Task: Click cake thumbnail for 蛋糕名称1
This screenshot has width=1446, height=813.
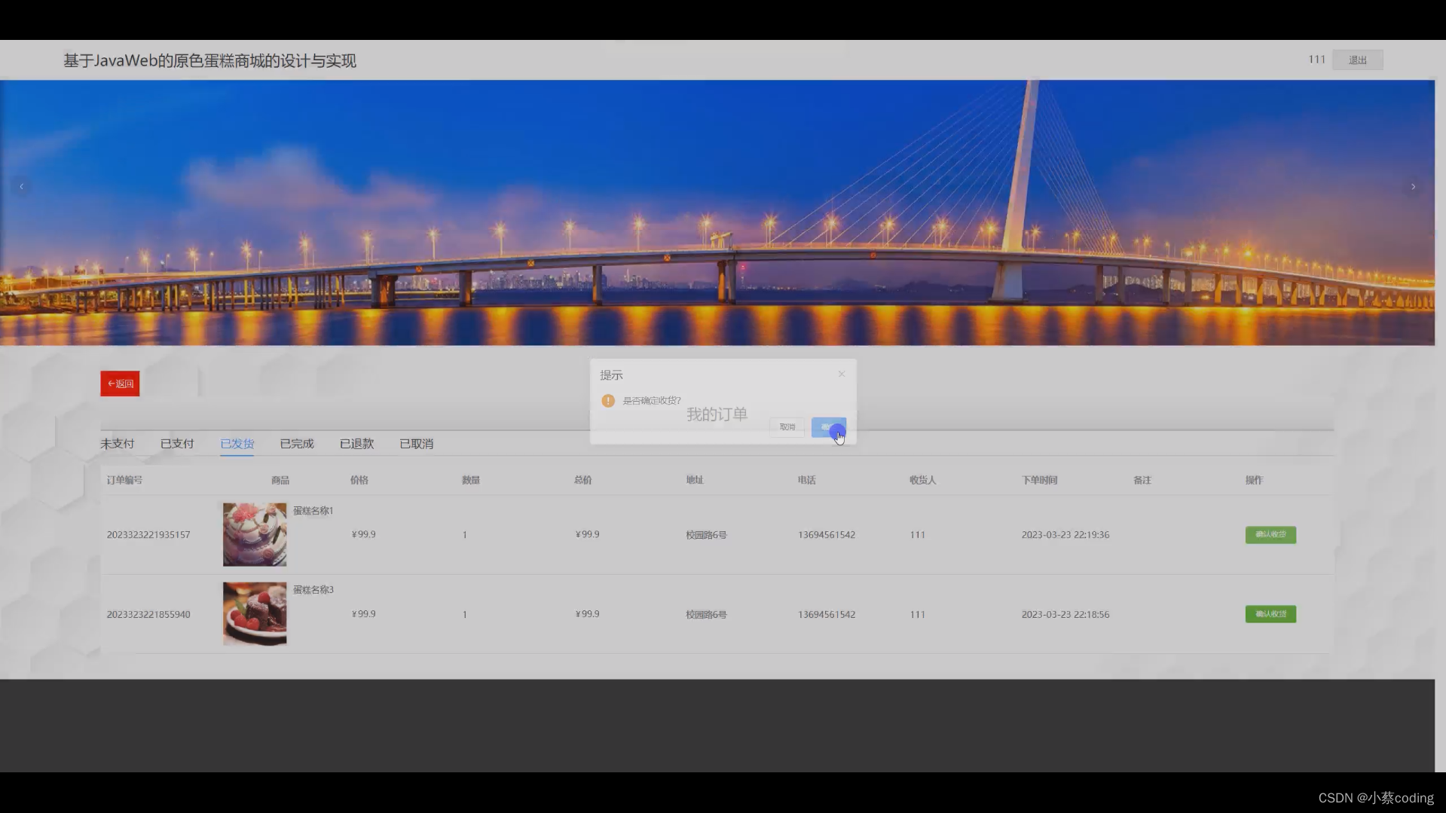Action: (x=255, y=534)
